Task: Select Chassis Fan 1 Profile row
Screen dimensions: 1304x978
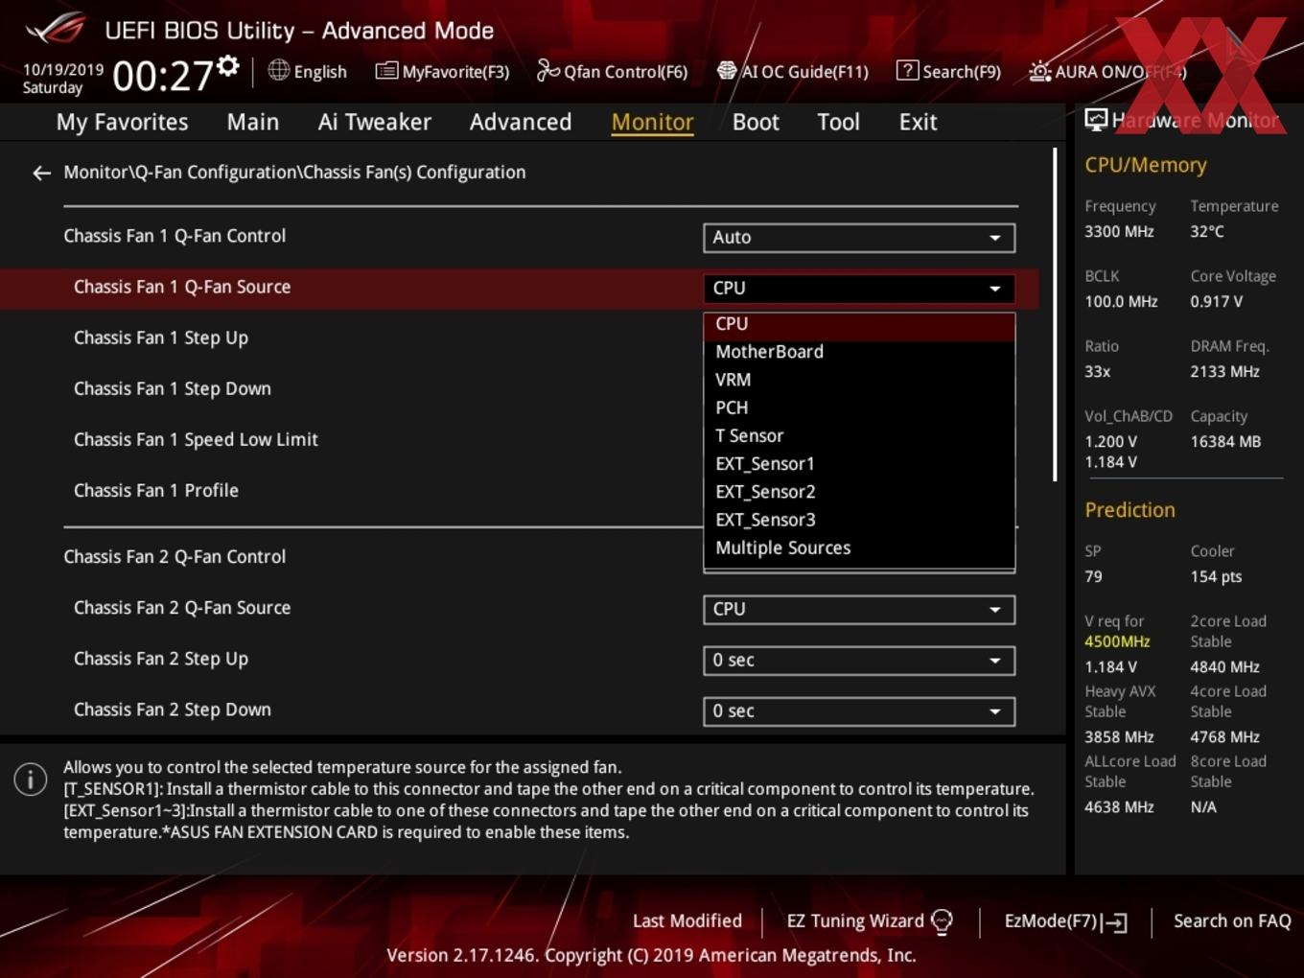Action: (156, 491)
